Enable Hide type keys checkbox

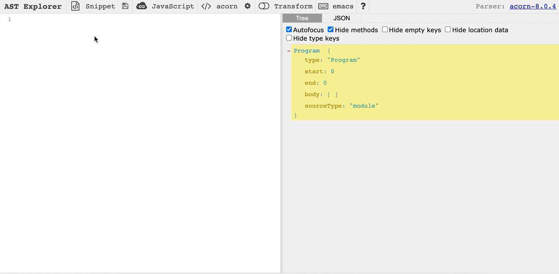pyautogui.click(x=289, y=38)
